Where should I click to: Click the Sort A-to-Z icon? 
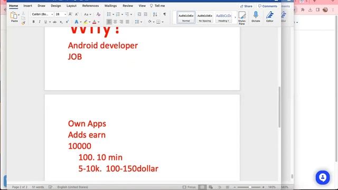(155, 14)
